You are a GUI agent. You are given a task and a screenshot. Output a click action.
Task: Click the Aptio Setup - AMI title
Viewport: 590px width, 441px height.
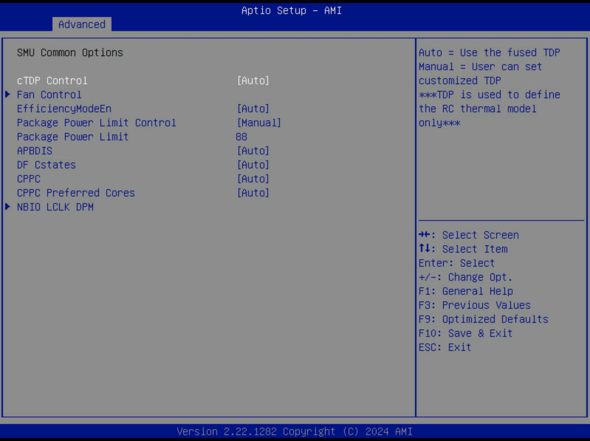292,10
